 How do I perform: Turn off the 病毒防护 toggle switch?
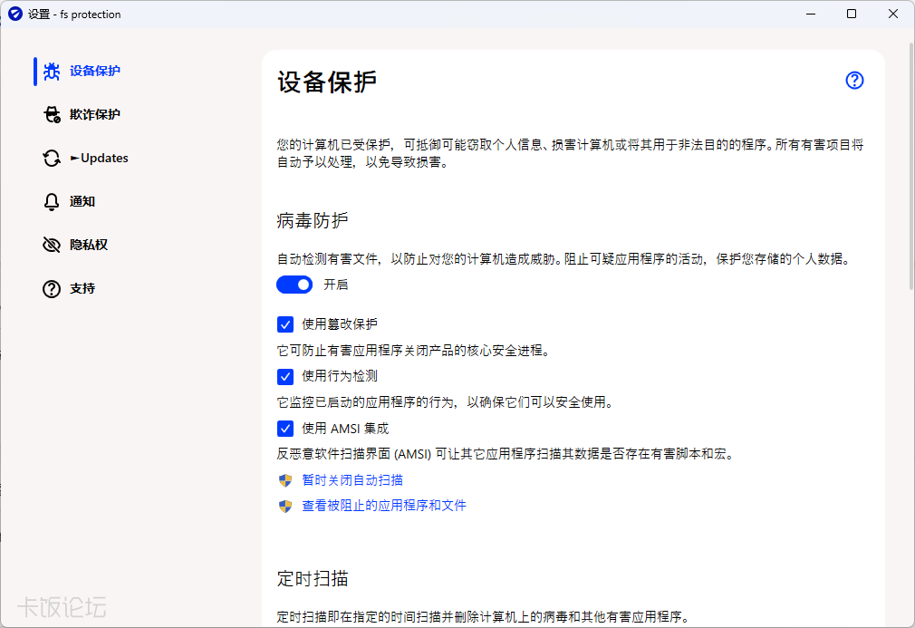(x=294, y=285)
